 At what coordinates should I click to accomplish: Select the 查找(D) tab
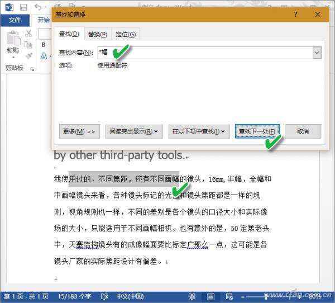pyautogui.click(x=69, y=34)
